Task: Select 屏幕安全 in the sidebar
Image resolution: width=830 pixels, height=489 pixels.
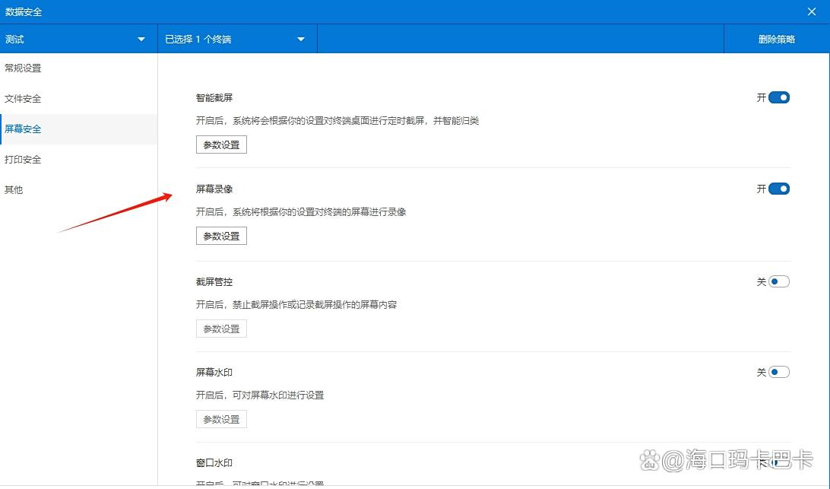Action: point(24,129)
